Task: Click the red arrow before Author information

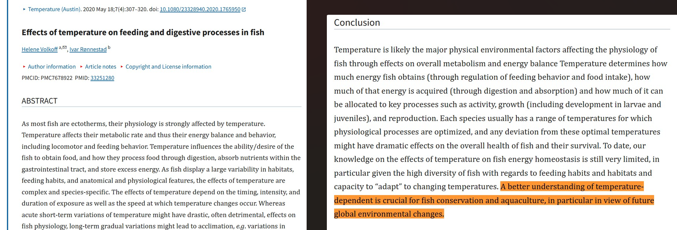Action: point(24,66)
